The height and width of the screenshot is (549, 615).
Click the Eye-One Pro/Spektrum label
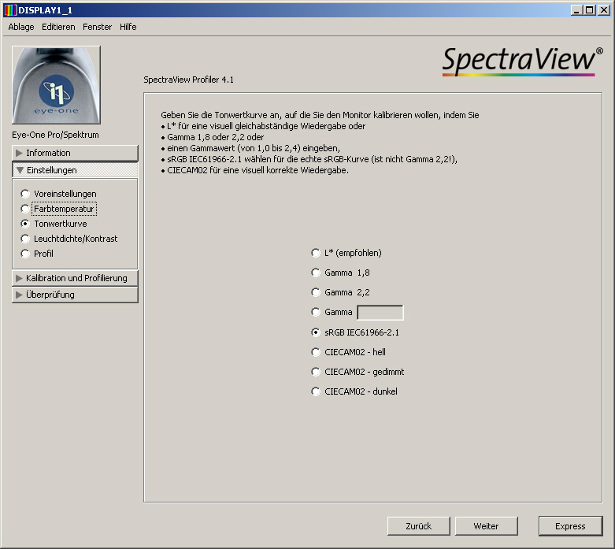pos(55,135)
